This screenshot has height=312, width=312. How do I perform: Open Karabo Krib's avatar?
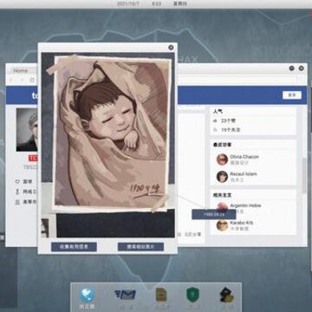coord(222,225)
